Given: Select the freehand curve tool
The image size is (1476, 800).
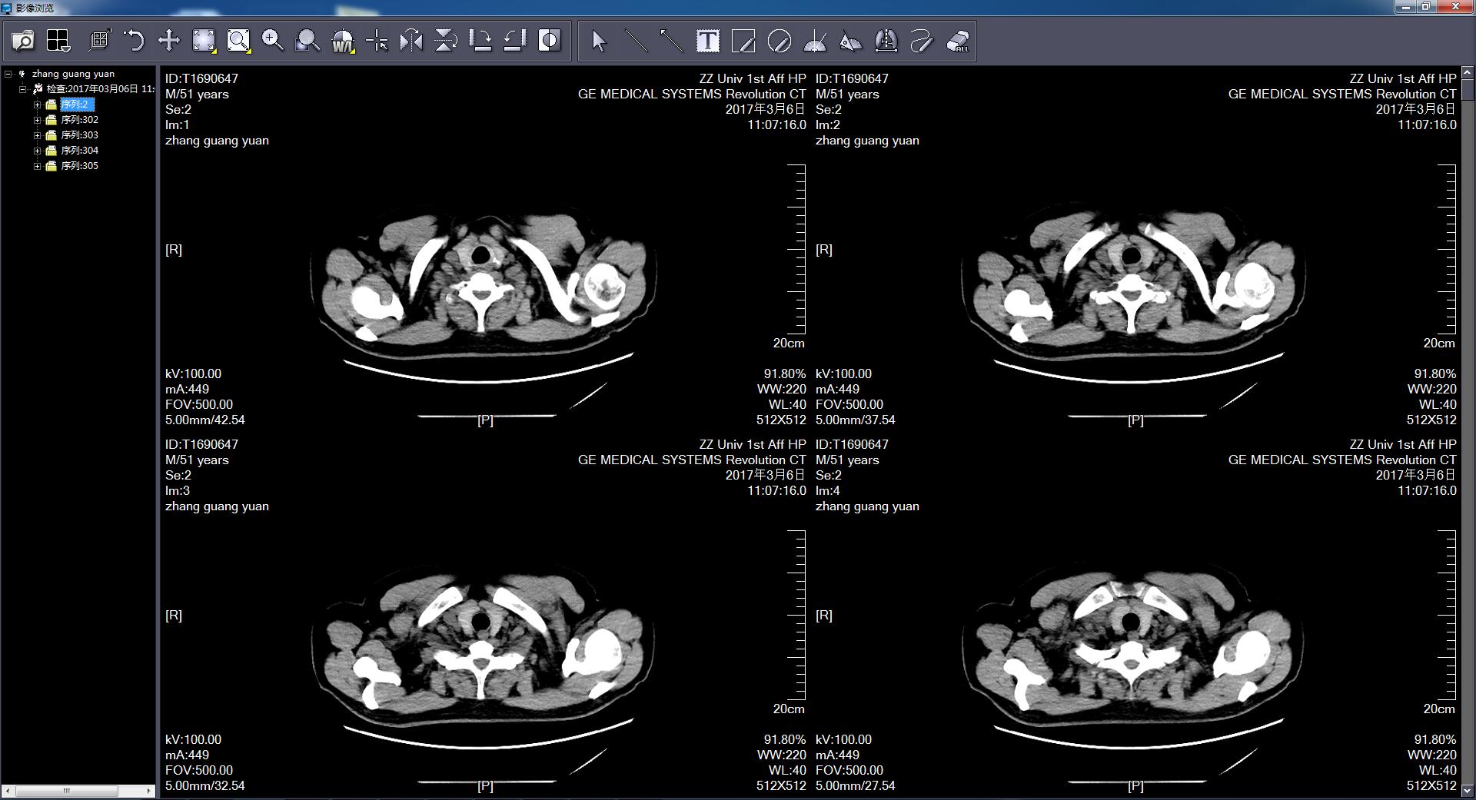Looking at the screenshot, I should (922, 41).
